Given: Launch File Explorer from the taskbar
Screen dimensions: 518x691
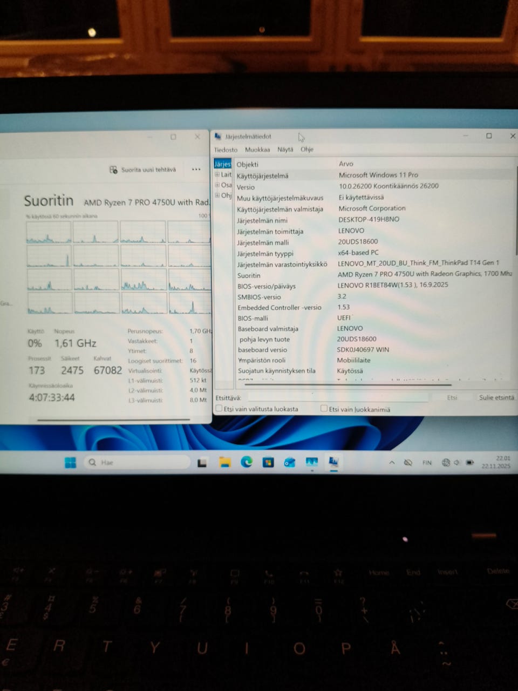Looking at the screenshot, I should pyautogui.click(x=224, y=462).
